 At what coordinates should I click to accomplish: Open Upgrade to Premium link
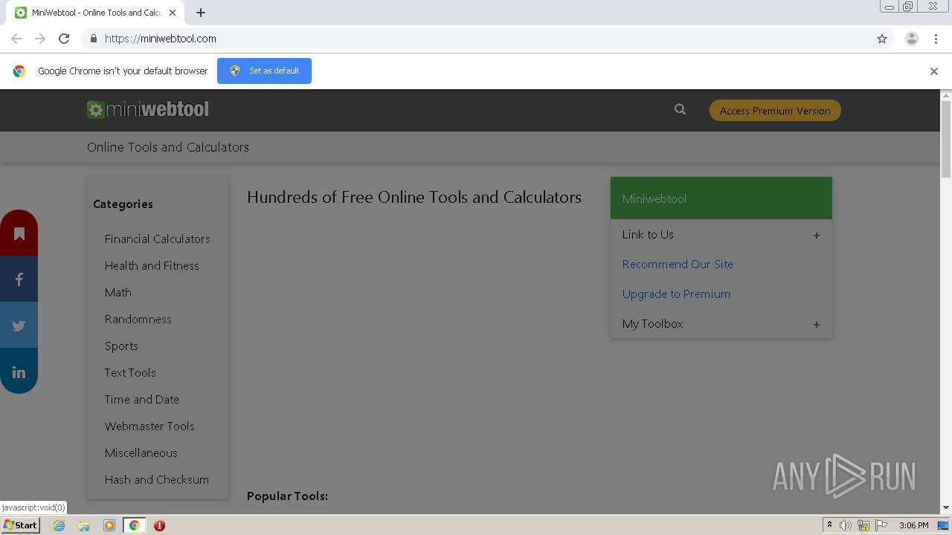click(x=676, y=294)
